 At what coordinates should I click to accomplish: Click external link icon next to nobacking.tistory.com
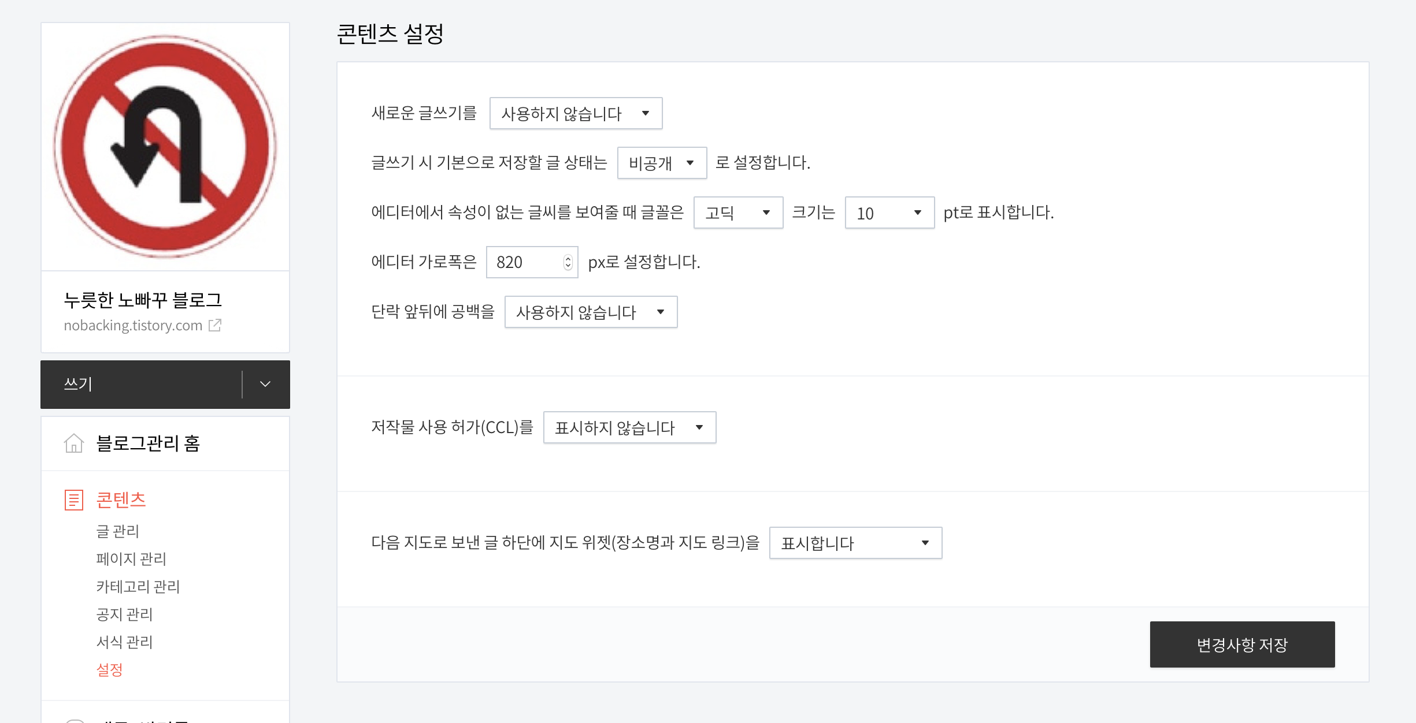click(215, 325)
